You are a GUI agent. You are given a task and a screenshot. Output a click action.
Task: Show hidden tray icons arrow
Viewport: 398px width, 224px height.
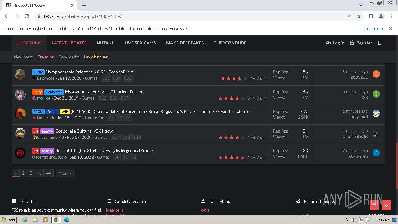click(x=347, y=220)
